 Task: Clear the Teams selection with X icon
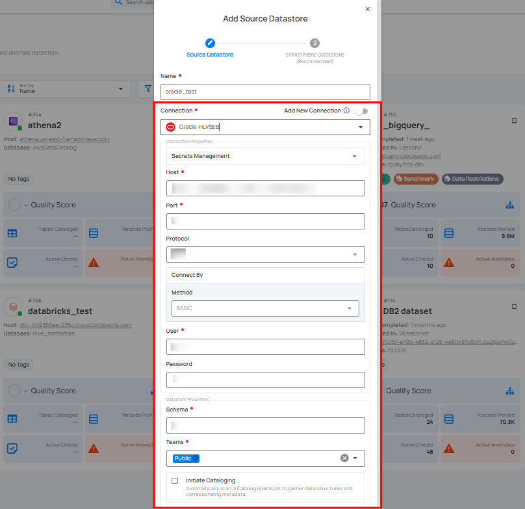(x=344, y=458)
